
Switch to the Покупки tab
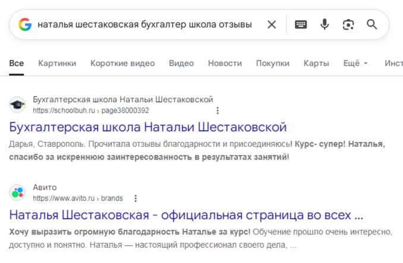coord(273,63)
